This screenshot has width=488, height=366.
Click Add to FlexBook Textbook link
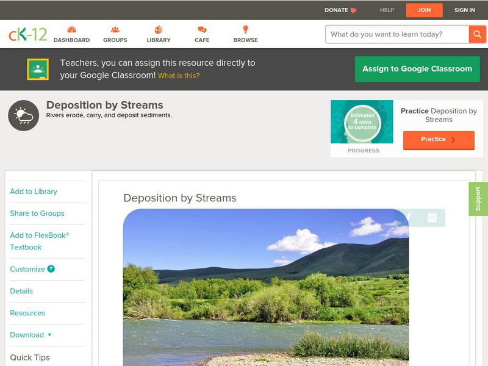pos(40,241)
